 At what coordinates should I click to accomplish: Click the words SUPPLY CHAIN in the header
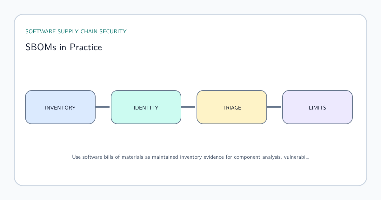tap(76, 31)
